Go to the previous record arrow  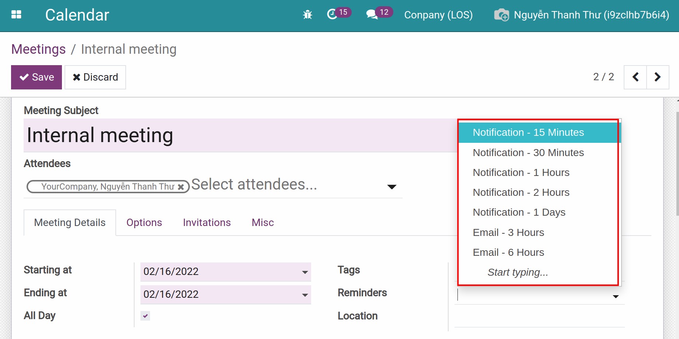pyautogui.click(x=635, y=77)
